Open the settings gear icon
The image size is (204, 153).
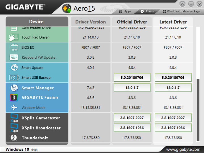pyautogui.click(x=182, y=4)
